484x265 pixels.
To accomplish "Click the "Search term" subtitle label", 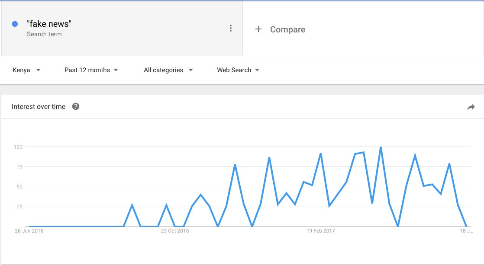I will [44, 34].
